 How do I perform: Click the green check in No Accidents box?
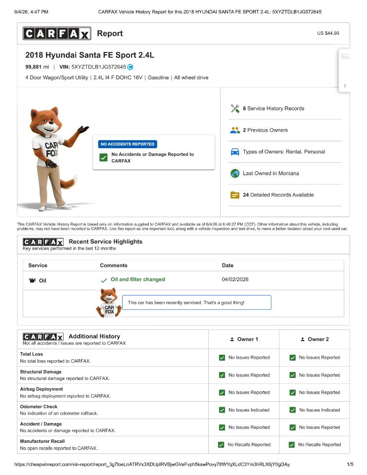coord(103,157)
